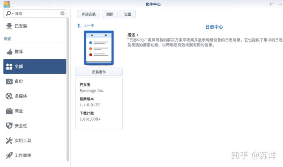Open help with the question mark icon
The width and height of the screenshot is (283, 167).
[x=270, y=4]
